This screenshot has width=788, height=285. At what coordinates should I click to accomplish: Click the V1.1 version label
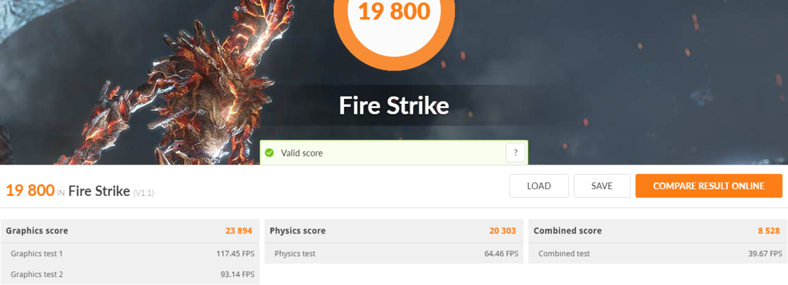(x=143, y=193)
